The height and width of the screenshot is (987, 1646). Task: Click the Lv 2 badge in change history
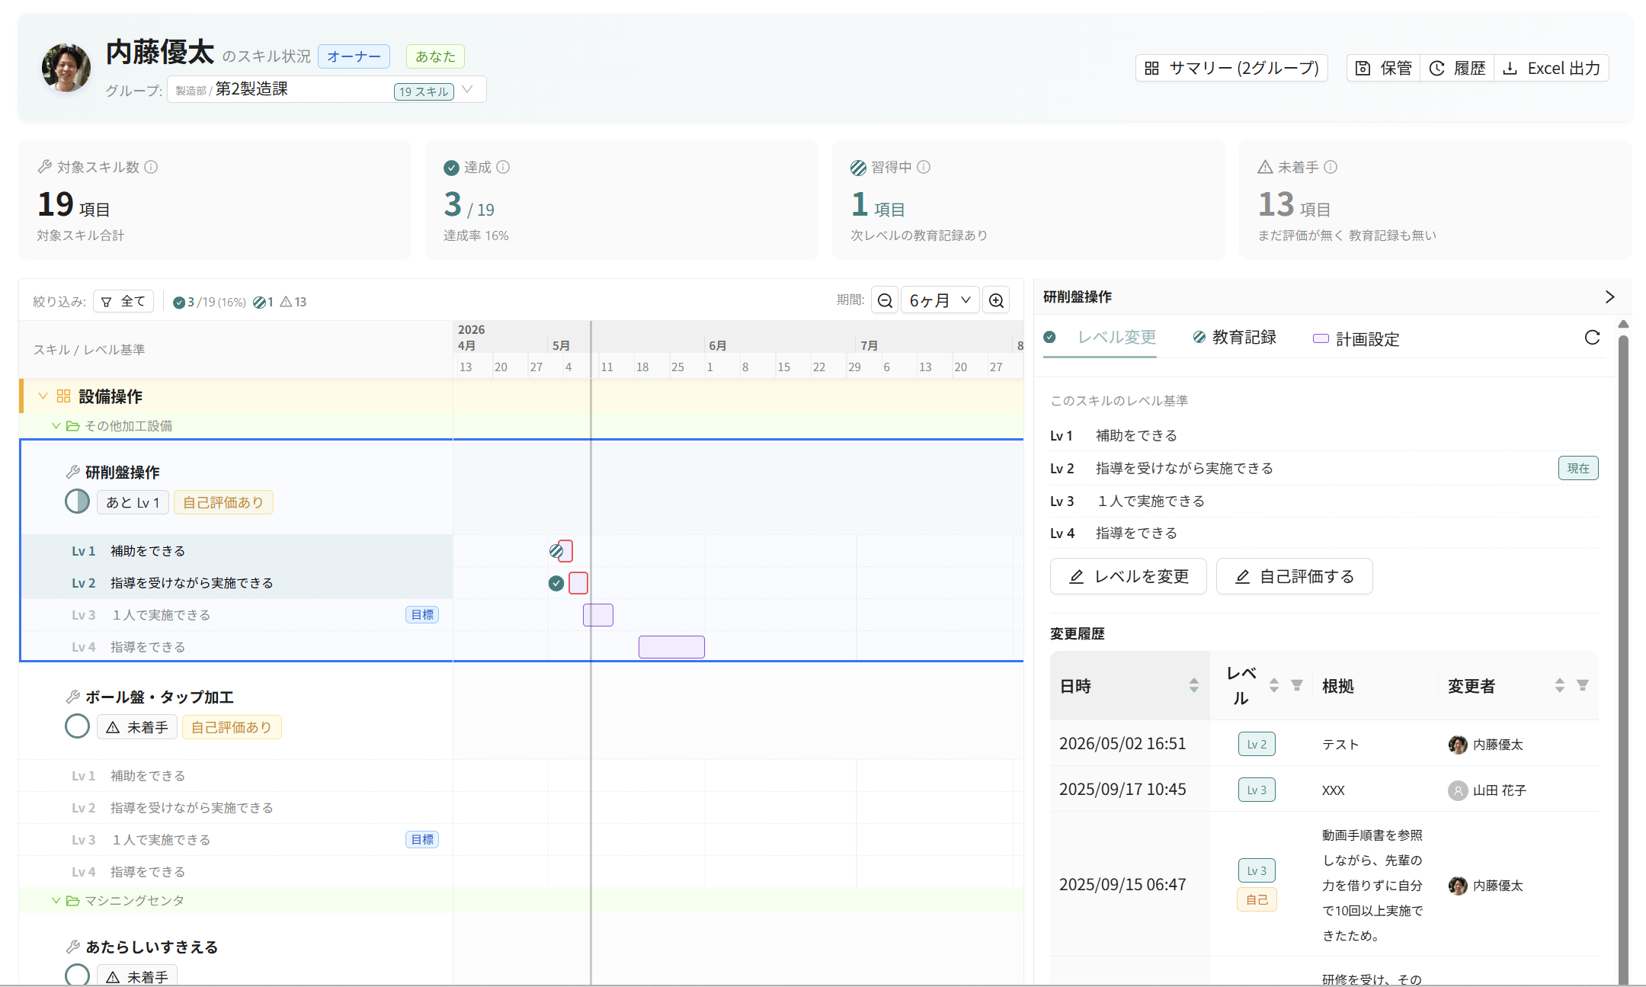click(x=1257, y=744)
